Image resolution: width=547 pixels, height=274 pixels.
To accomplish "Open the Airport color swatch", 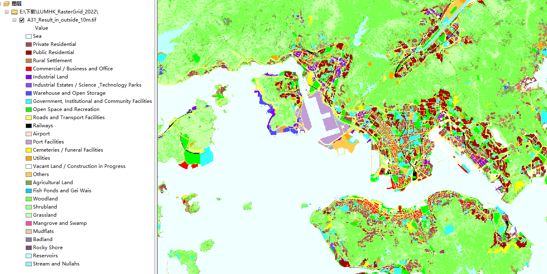I will coord(29,134).
